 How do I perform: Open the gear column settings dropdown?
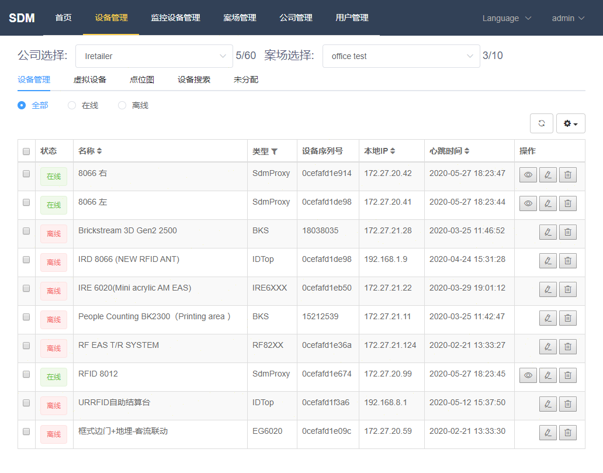click(x=570, y=123)
